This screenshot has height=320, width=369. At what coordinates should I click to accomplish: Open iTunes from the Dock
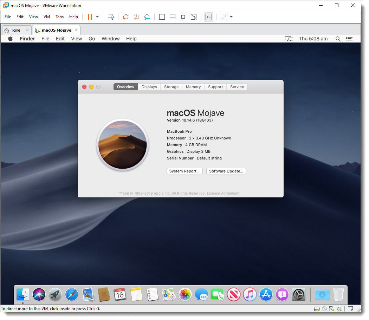250,295
